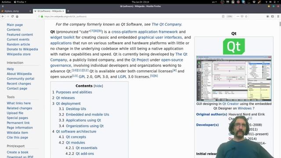Screen dimensions: 281x158
Task: Reset the page zoom level badge
Action: [229, 16]
